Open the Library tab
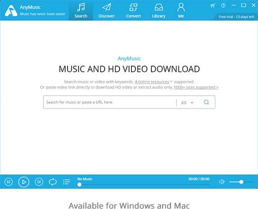 coord(159,11)
